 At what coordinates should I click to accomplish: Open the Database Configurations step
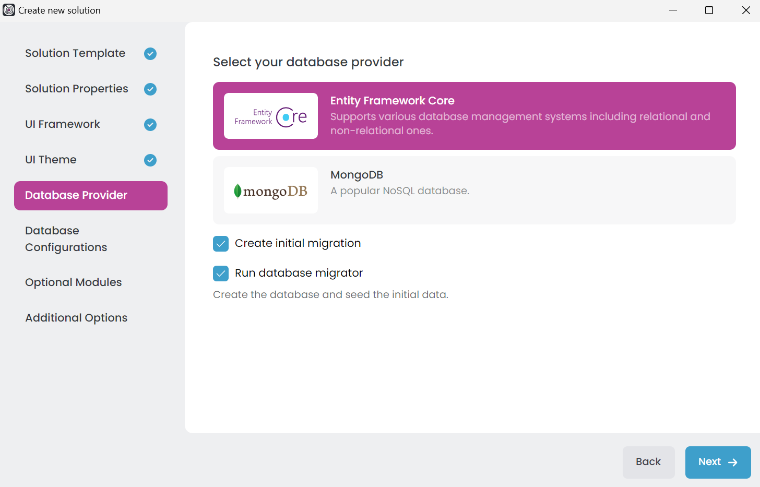(x=91, y=239)
